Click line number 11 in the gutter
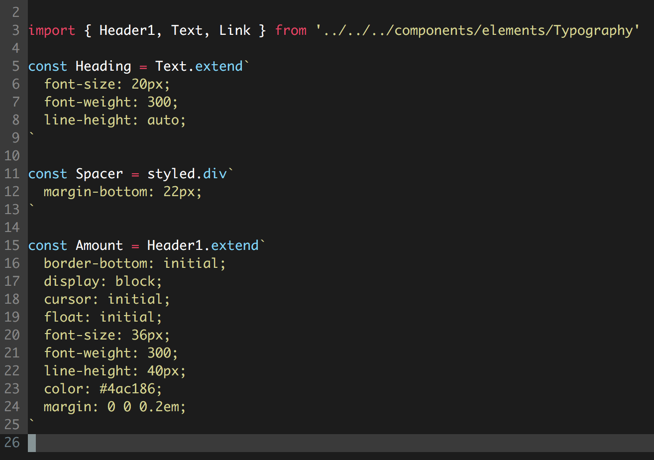This screenshot has height=460, width=654. coord(11,174)
